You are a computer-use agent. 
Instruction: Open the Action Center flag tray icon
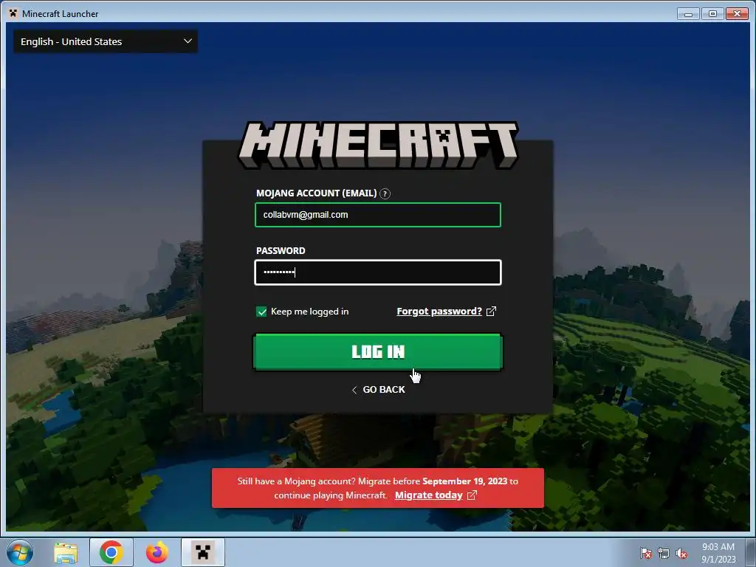pyautogui.click(x=646, y=553)
